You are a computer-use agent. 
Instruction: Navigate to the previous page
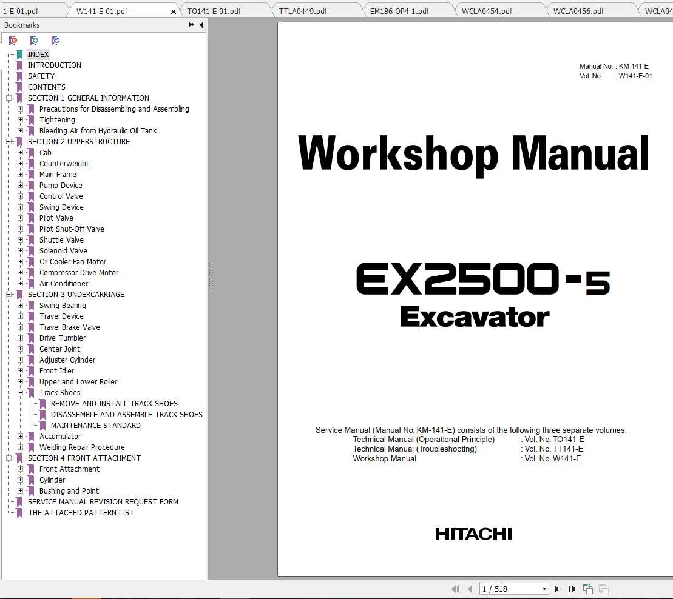470,589
